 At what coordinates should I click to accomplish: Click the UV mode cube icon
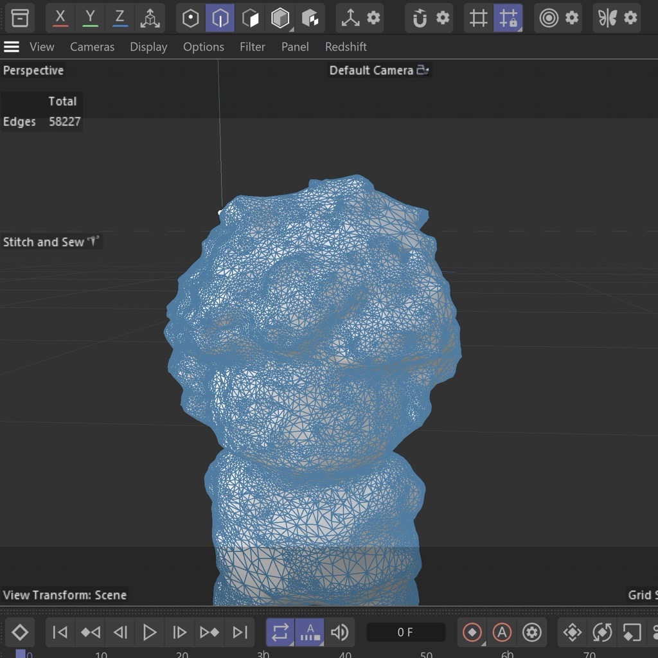310,18
